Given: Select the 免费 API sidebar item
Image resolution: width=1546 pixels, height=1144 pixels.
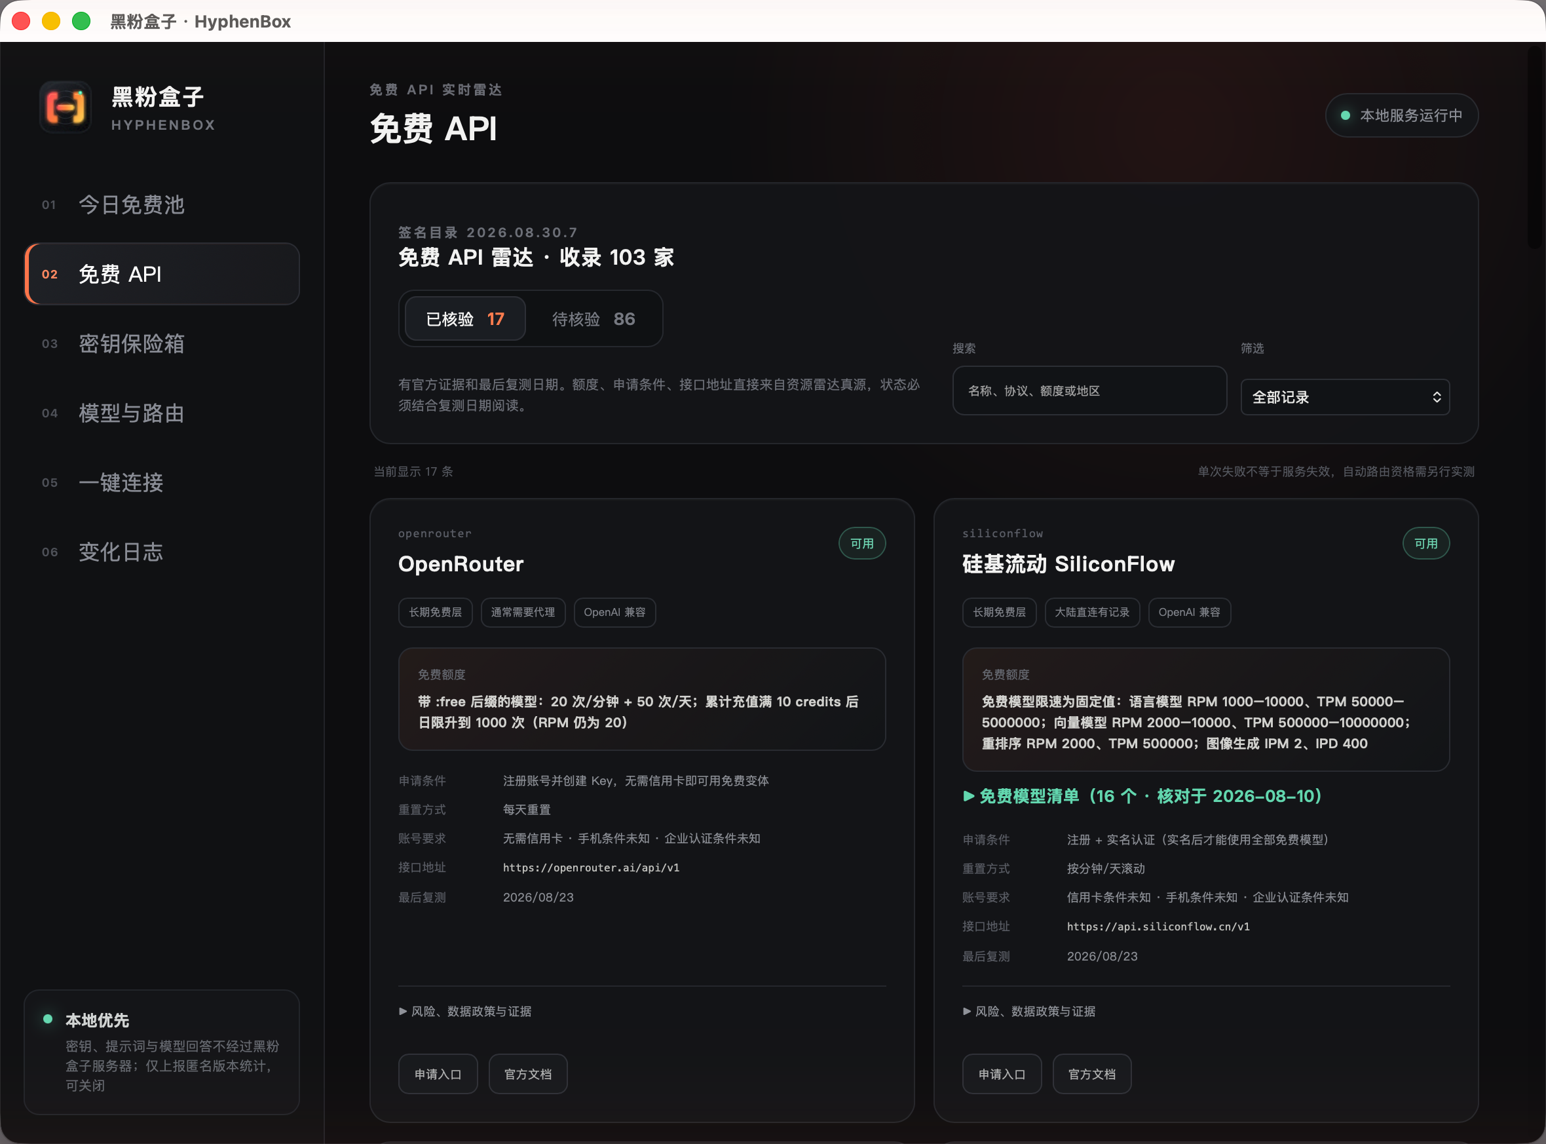Looking at the screenshot, I should pos(162,275).
